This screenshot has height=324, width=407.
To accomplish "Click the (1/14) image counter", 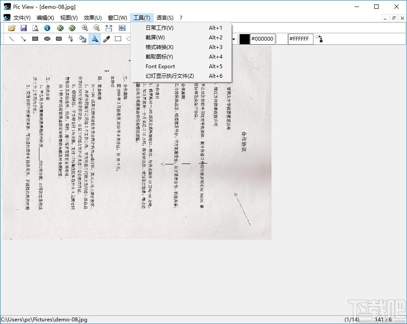I will (x=352, y=319).
